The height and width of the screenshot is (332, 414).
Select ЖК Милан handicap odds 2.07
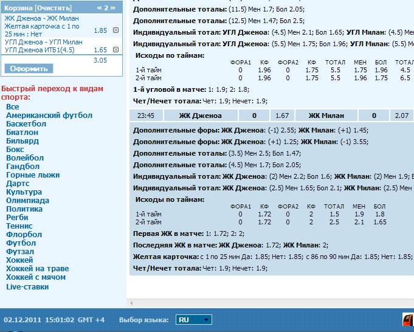point(402,116)
